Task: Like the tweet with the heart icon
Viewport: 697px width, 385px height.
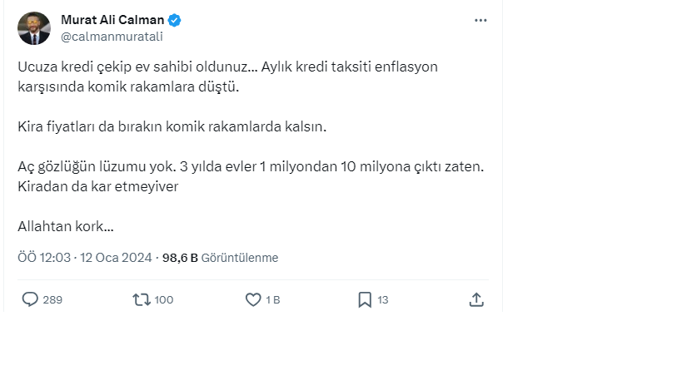Action: [253, 299]
